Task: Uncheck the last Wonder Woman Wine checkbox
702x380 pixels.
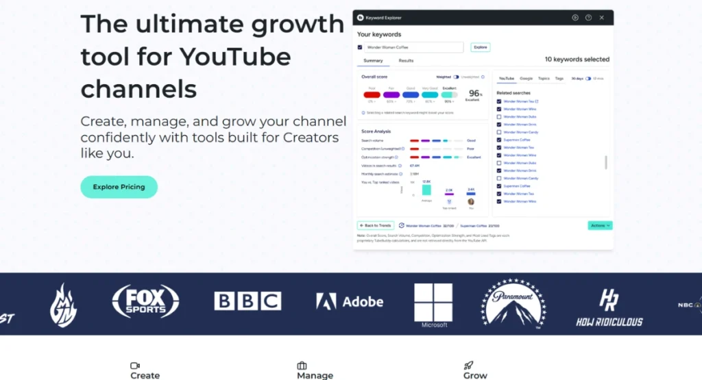Action: [499, 201]
